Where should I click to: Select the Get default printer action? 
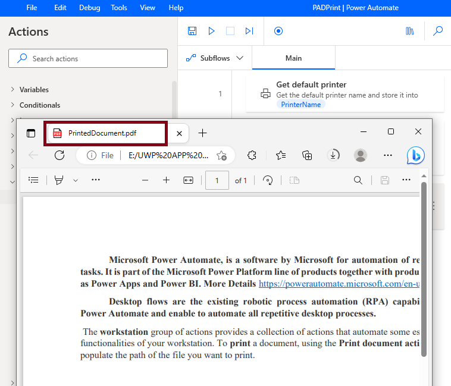pyautogui.click(x=344, y=94)
